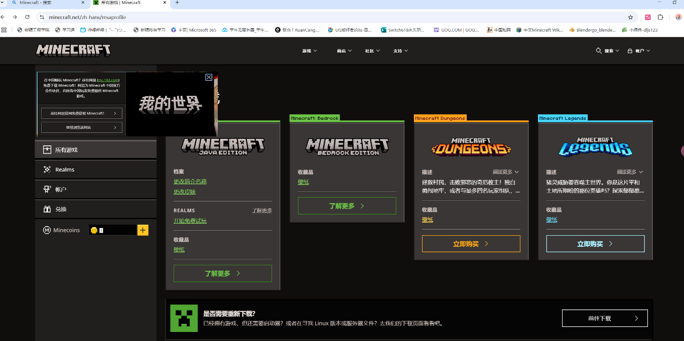Open 兑换 in the sidebar menu
Viewport: 684px width, 341px height.
(96, 209)
